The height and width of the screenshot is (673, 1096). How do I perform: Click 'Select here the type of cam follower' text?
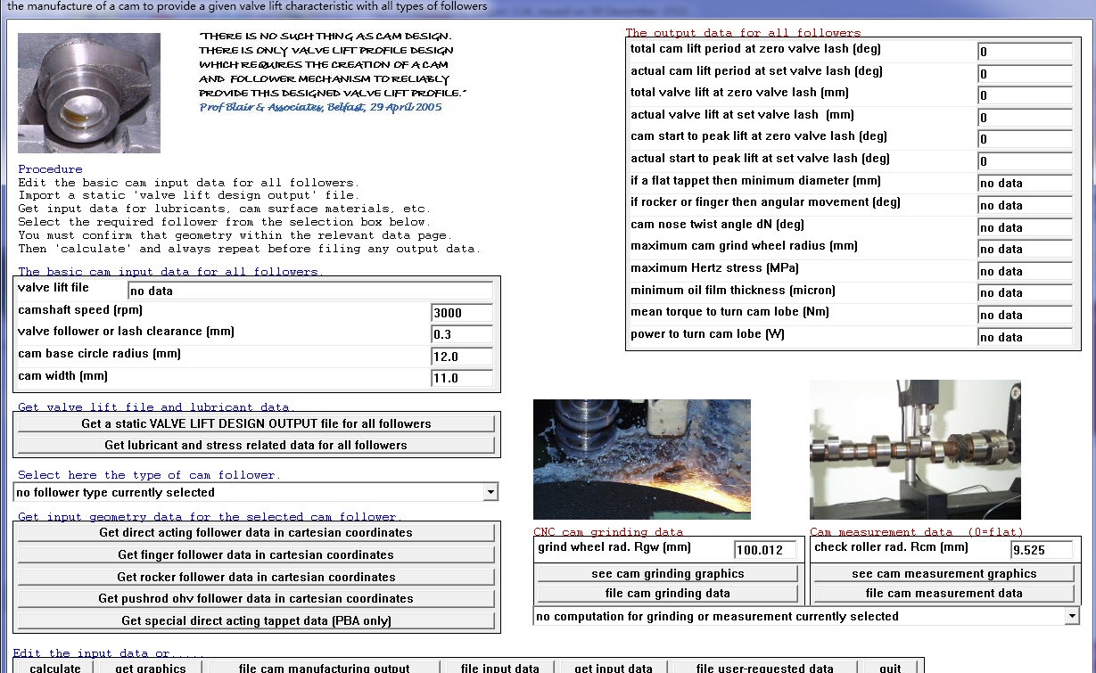click(x=149, y=475)
